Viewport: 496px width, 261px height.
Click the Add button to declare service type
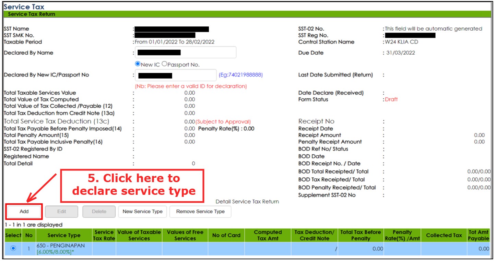click(24, 212)
